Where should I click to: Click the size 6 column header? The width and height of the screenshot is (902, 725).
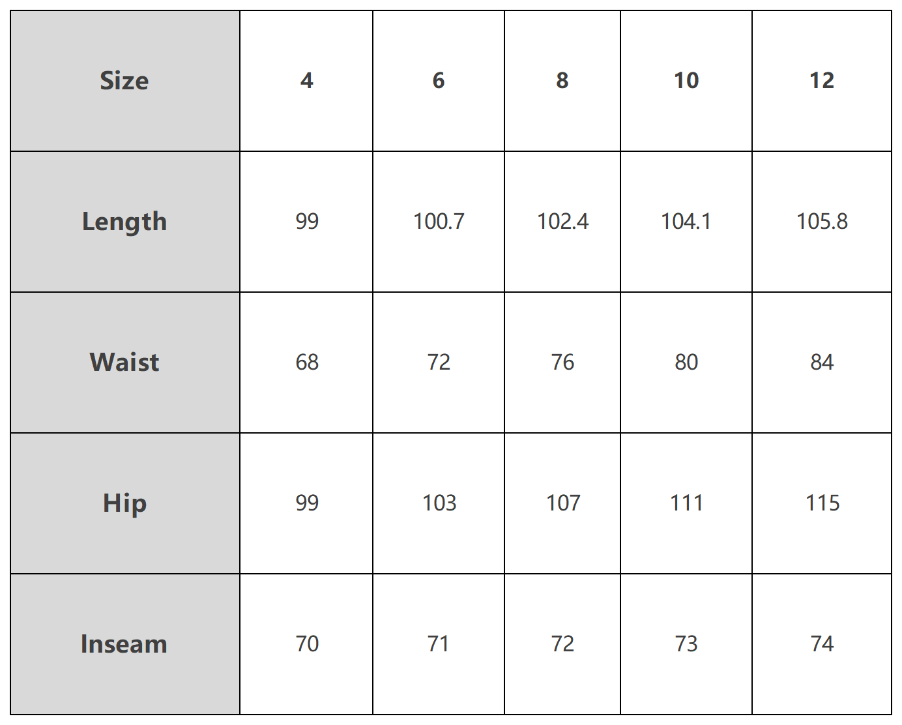click(438, 81)
